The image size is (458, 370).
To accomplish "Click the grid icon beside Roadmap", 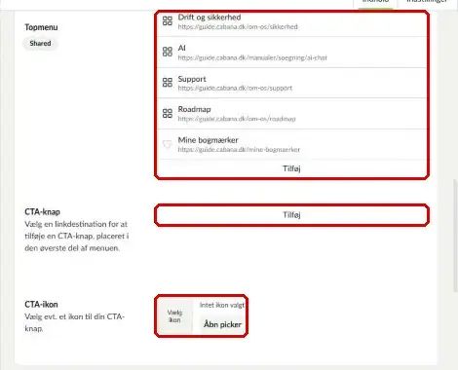I will coord(168,113).
